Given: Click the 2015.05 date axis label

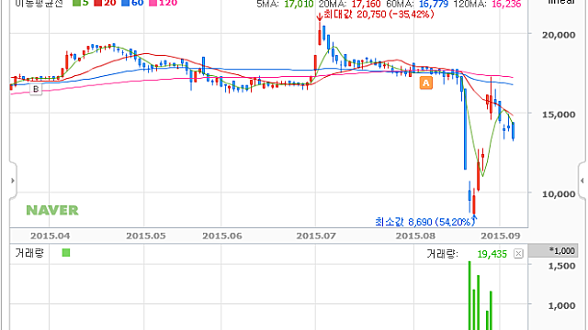Looking at the screenshot, I should tap(145, 236).
